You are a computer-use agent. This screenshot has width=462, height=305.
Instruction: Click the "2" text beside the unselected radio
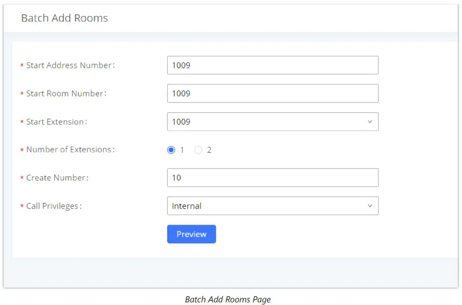[x=209, y=150]
